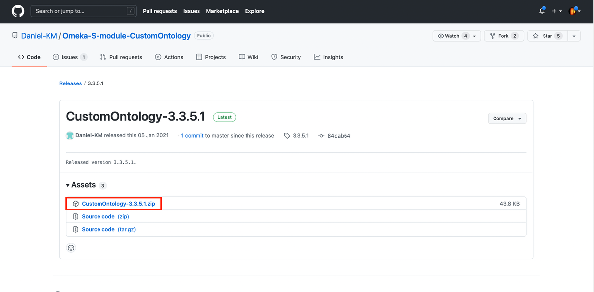Click the CustomOntology-3.3.5.1 release title

point(136,117)
